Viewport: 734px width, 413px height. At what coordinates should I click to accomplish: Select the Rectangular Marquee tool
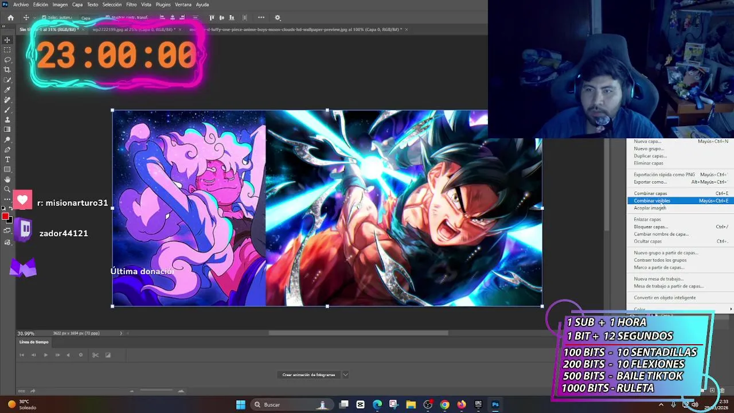(7, 50)
